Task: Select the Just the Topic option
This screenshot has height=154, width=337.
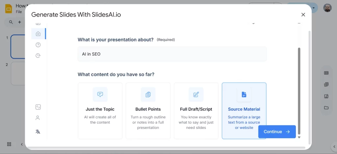Action: (x=100, y=111)
